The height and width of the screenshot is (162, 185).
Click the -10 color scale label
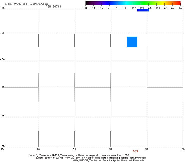click(101, 8)
